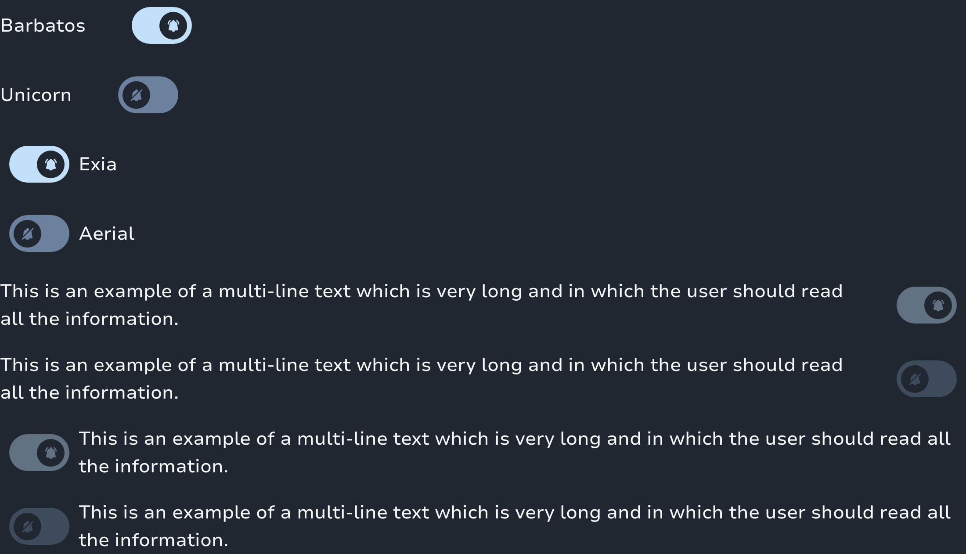Click the crossed-out bell knob beside Aerial
Viewport: 966px width, 554px height.
[28, 234]
